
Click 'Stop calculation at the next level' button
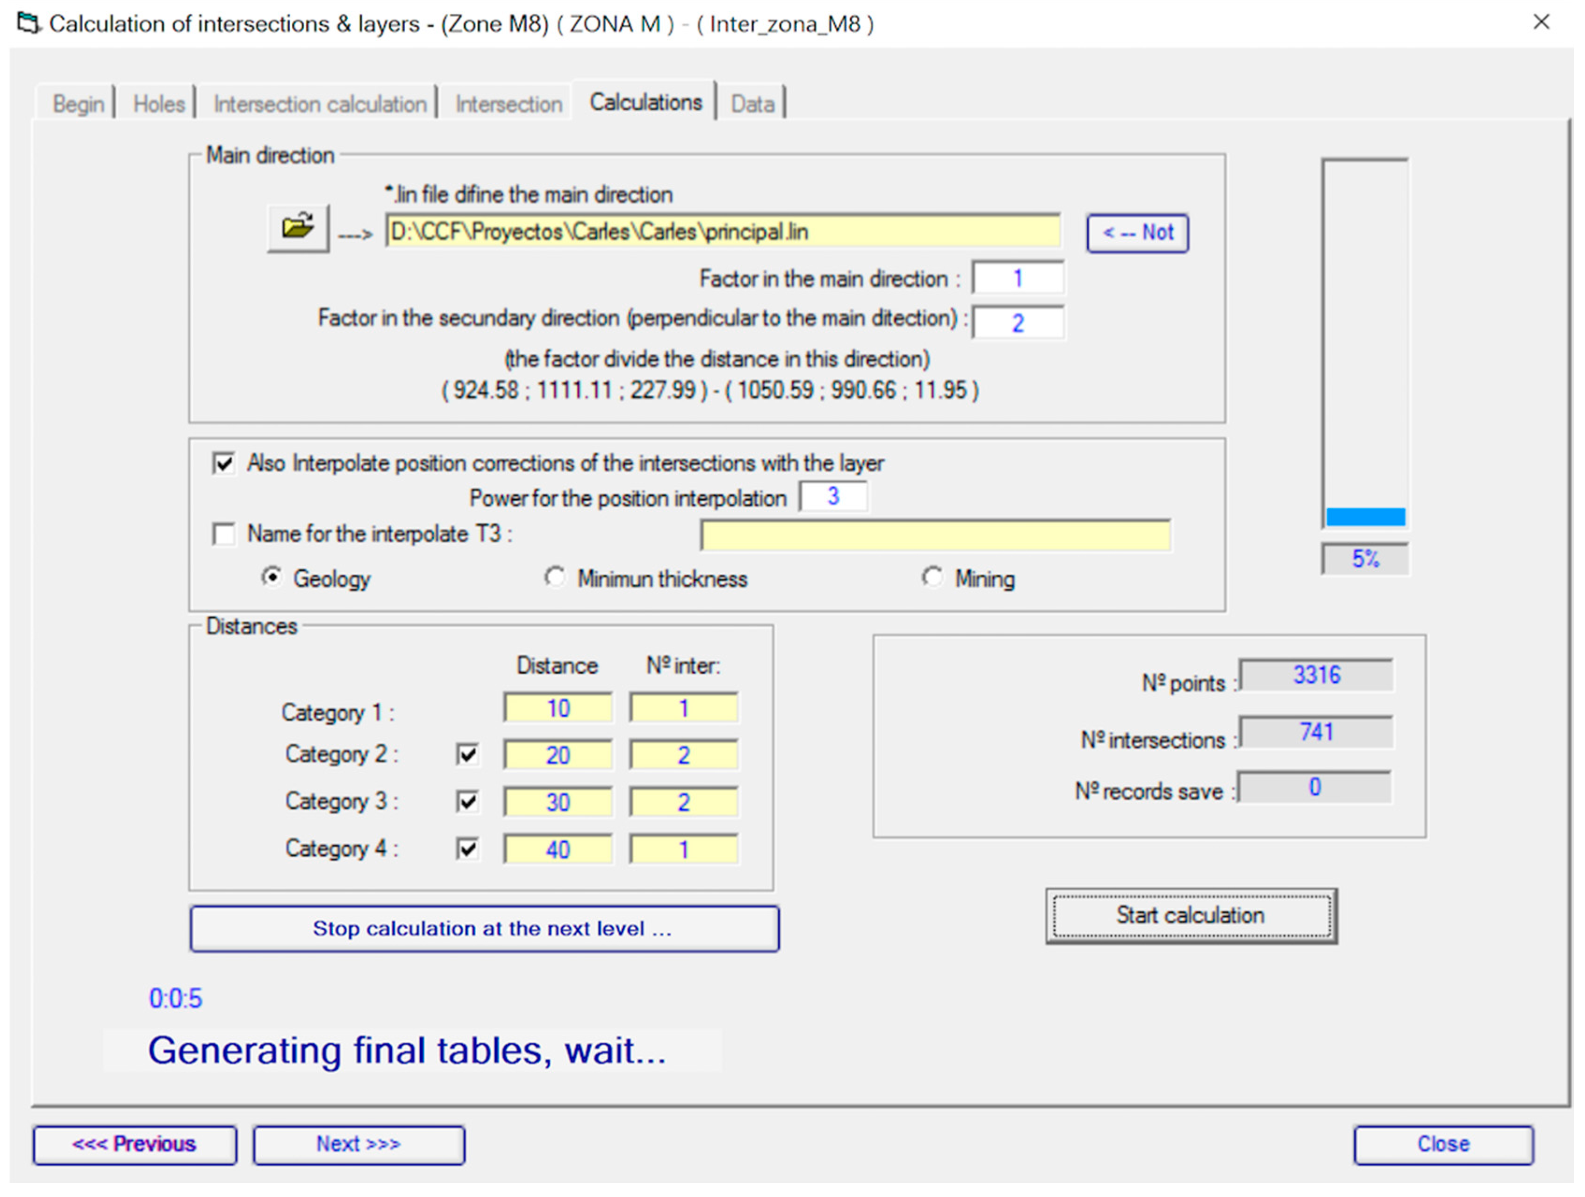click(484, 929)
